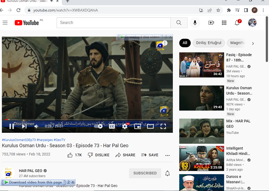Enter full screen mode
The height and width of the screenshot is (191, 269).
click(163, 126)
